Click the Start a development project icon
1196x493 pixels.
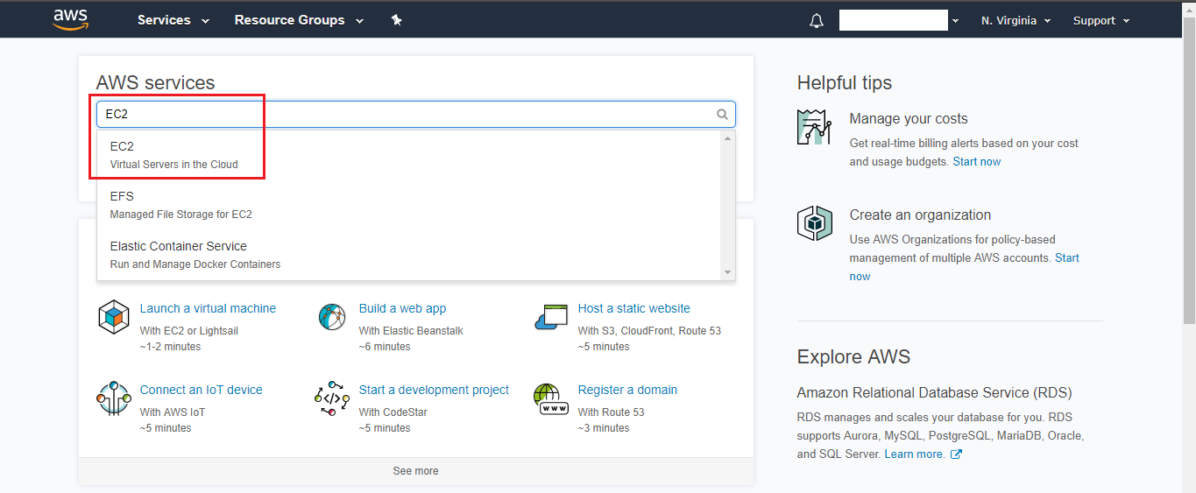click(x=332, y=398)
